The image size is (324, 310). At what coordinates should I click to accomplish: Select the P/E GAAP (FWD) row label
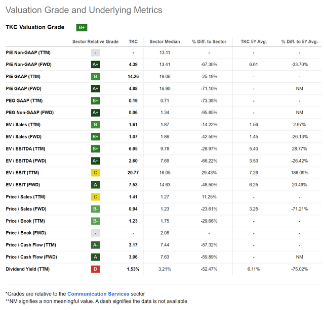click(24, 89)
